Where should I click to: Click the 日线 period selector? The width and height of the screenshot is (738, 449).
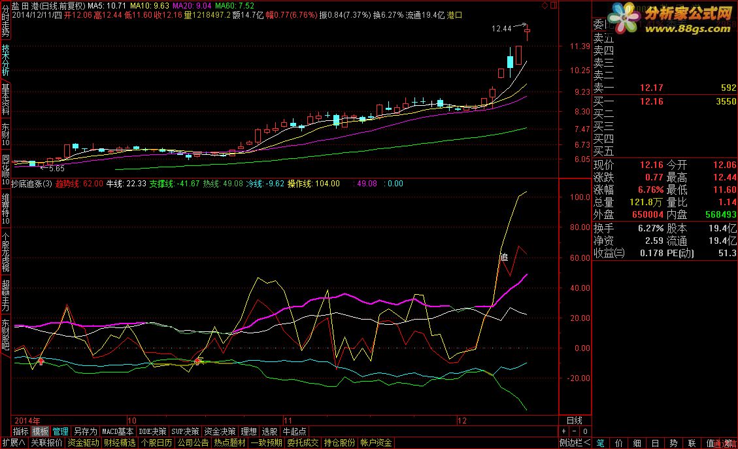click(x=574, y=420)
